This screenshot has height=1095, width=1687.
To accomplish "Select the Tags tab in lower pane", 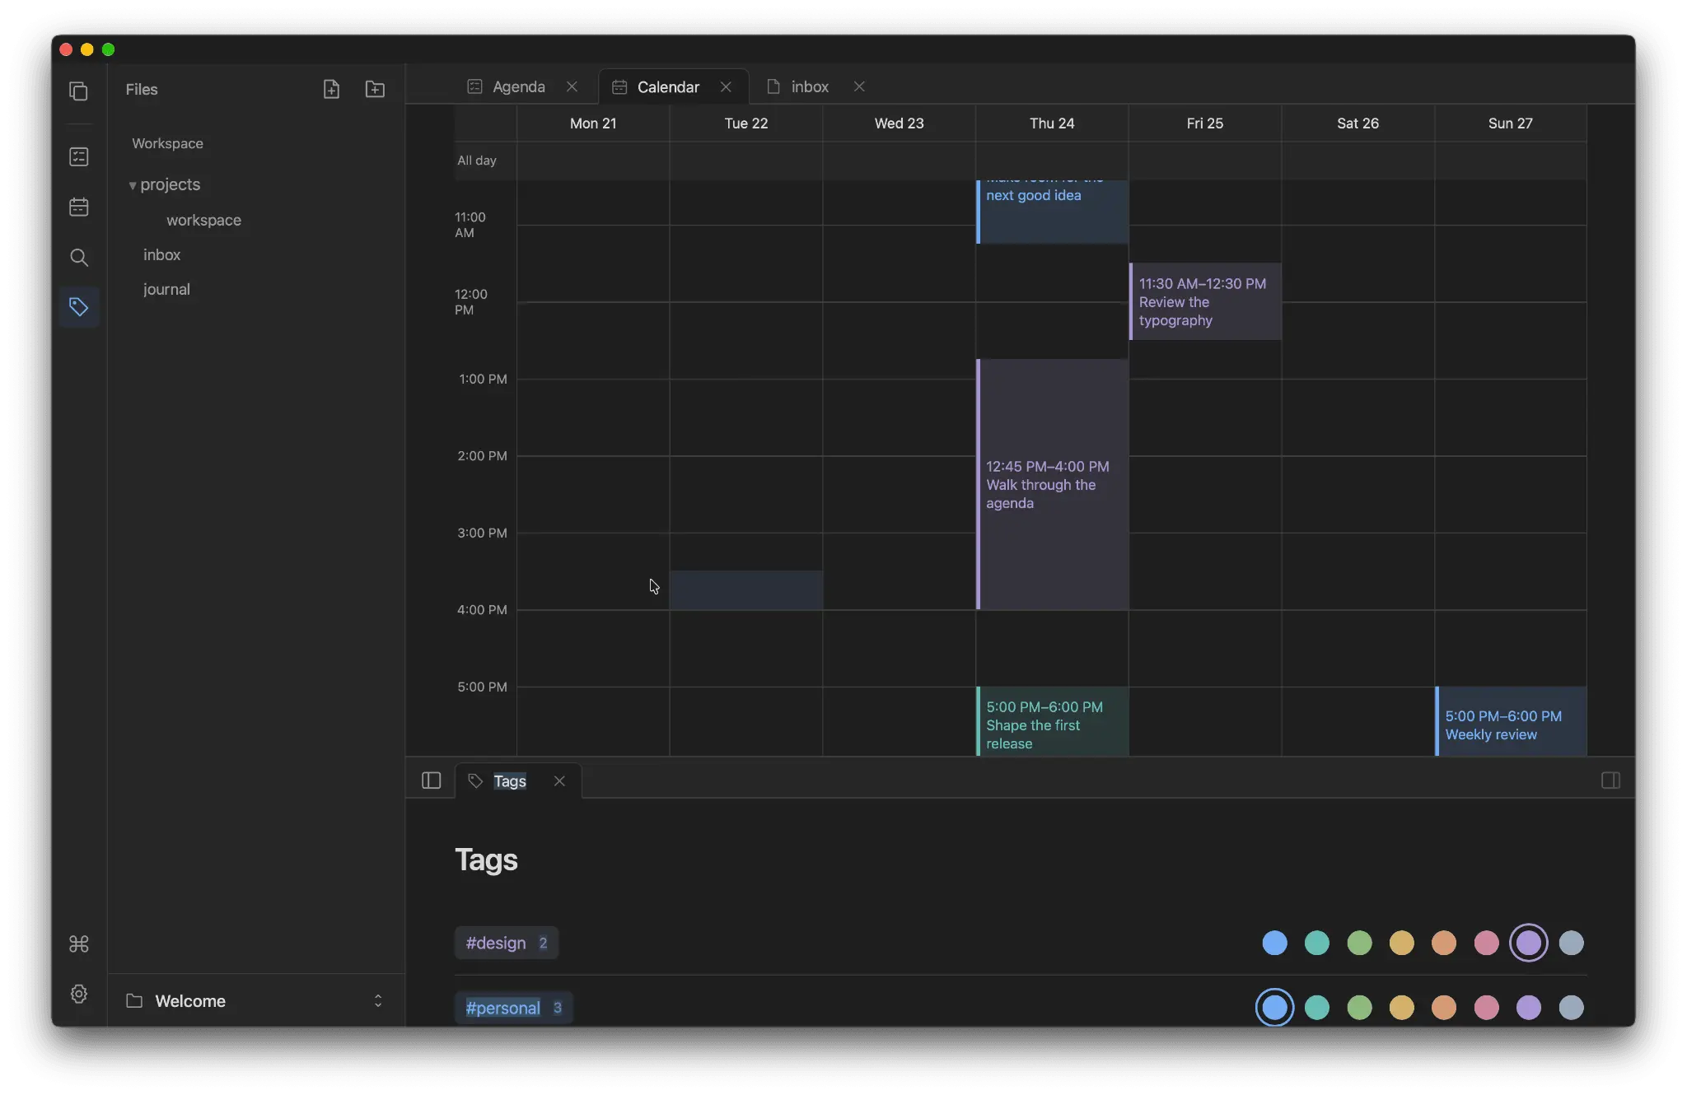I will [x=509, y=780].
